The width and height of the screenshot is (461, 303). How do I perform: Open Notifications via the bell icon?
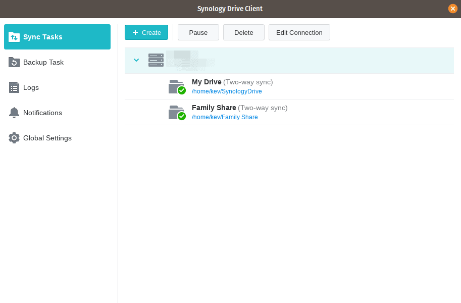pos(14,113)
